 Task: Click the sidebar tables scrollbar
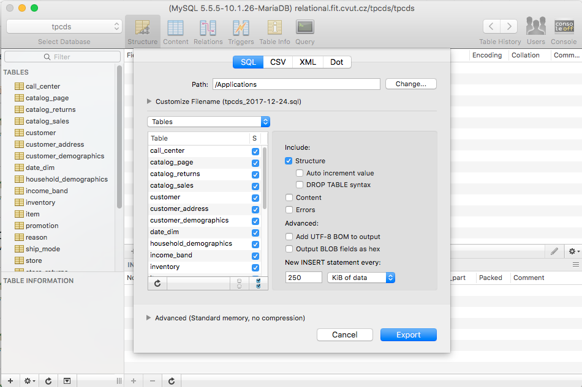(119, 137)
